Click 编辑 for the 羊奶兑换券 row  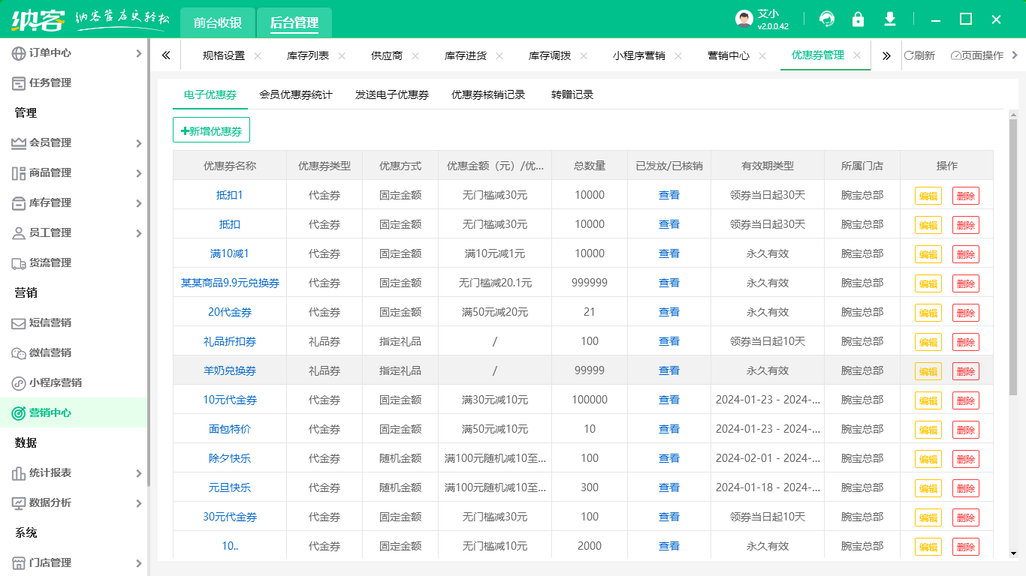point(928,371)
